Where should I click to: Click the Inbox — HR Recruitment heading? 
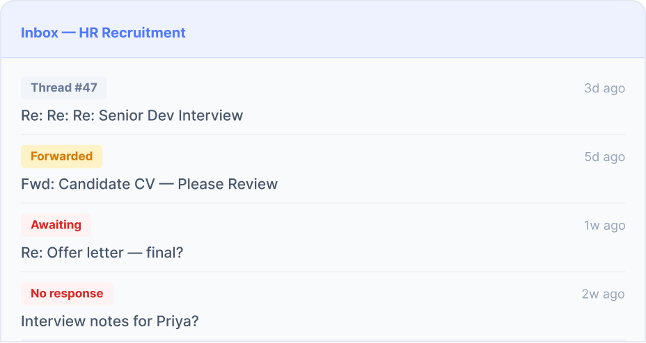coord(103,33)
